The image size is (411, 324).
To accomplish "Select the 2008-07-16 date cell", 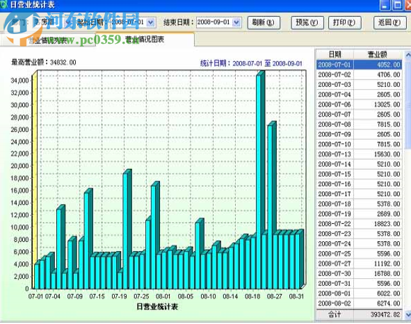I will [335, 184].
